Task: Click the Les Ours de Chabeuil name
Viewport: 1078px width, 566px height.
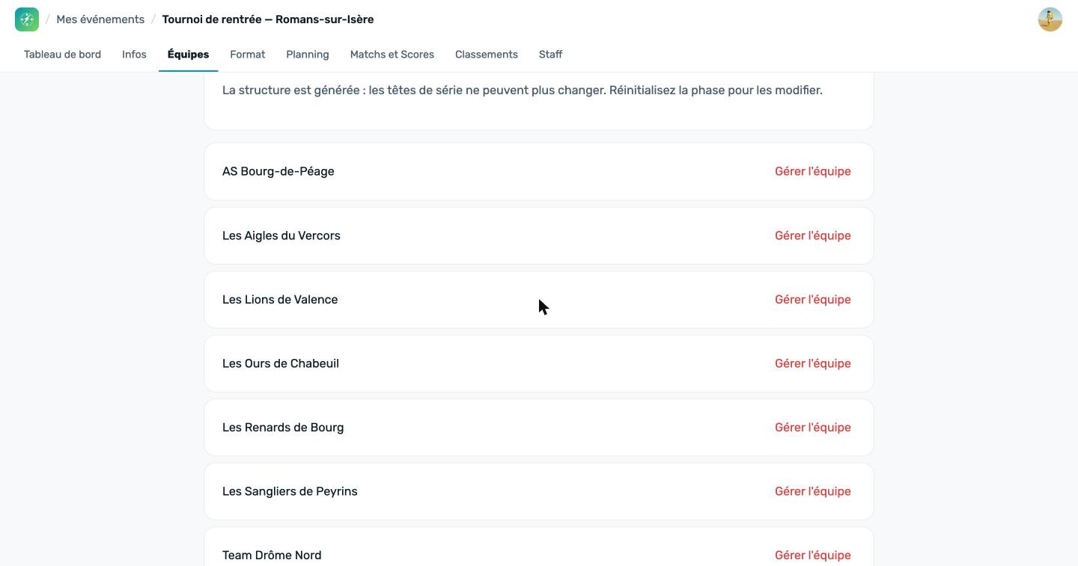Action: point(281,363)
